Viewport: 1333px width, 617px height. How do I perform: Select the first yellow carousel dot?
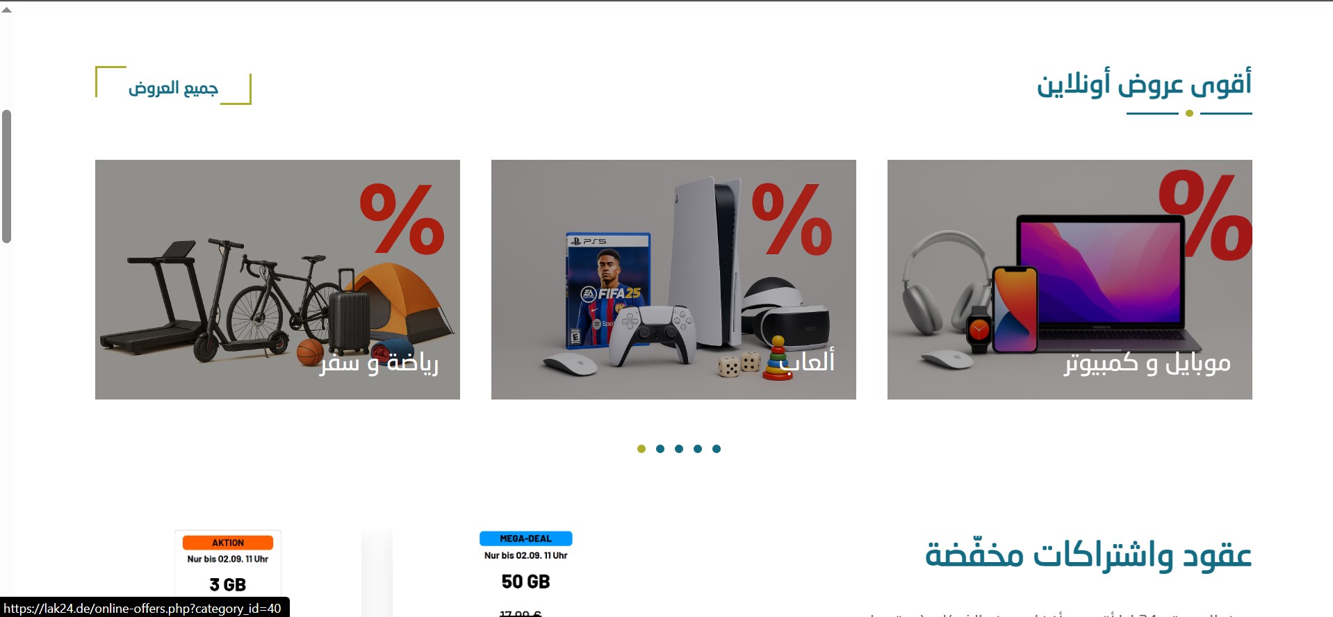coord(641,449)
